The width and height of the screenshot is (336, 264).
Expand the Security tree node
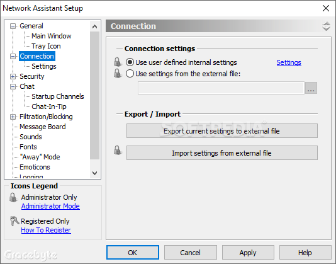13,76
